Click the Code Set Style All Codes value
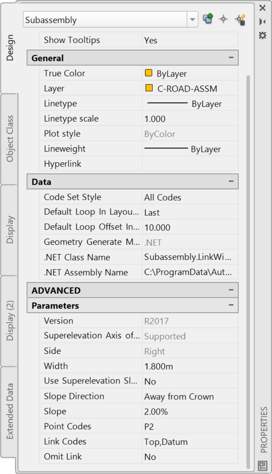 tap(190, 197)
